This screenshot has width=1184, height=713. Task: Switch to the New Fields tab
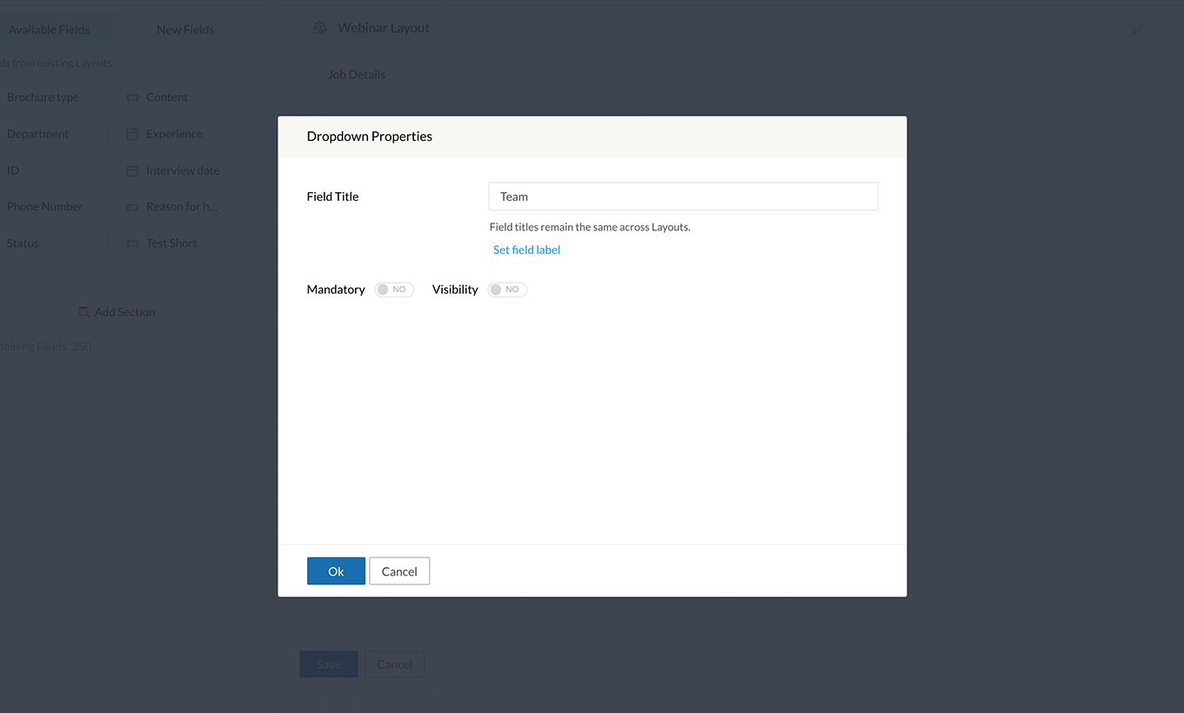(x=185, y=30)
